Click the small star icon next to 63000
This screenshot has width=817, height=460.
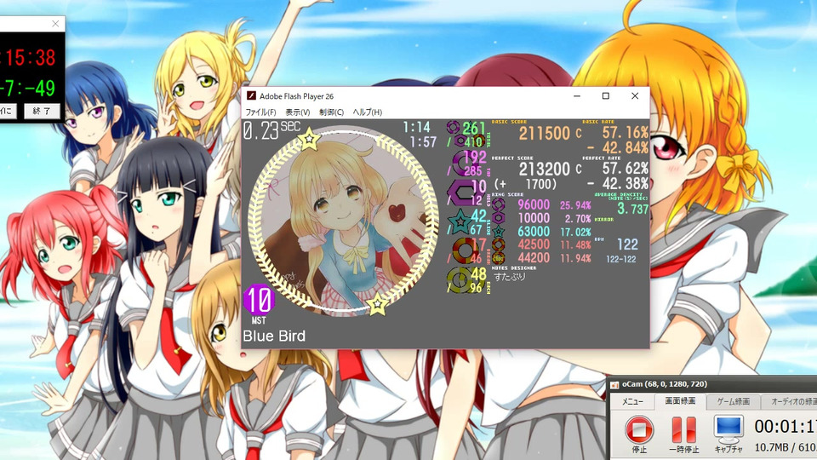pyautogui.click(x=499, y=231)
